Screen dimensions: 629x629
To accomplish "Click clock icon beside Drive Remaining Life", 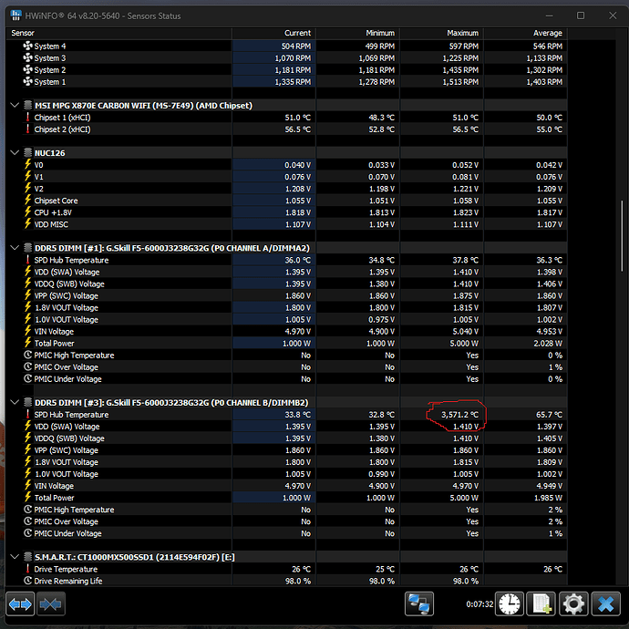I will tap(27, 581).
